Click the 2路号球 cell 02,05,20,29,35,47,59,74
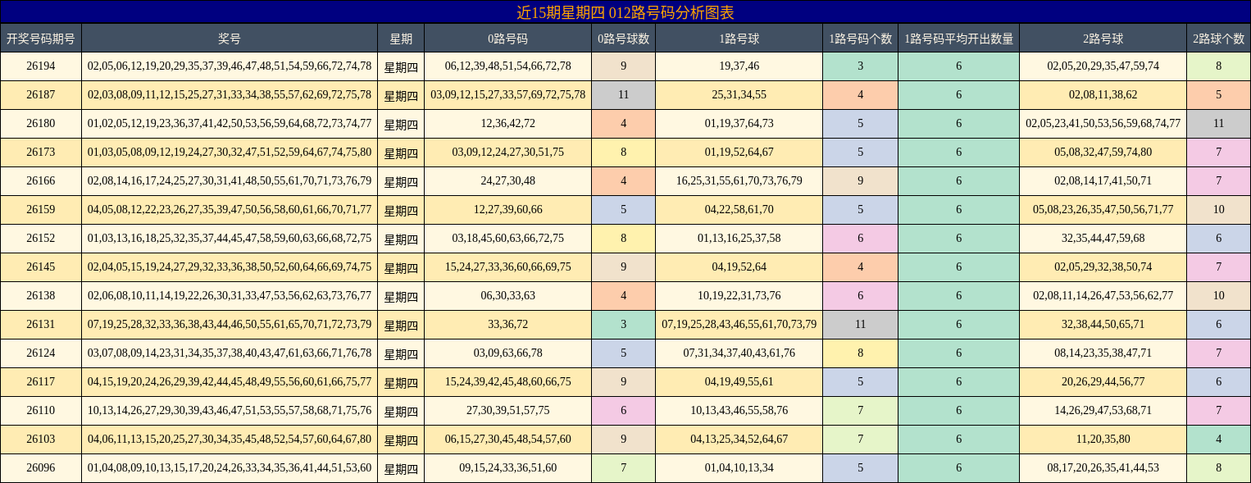 click(1103, 66)
